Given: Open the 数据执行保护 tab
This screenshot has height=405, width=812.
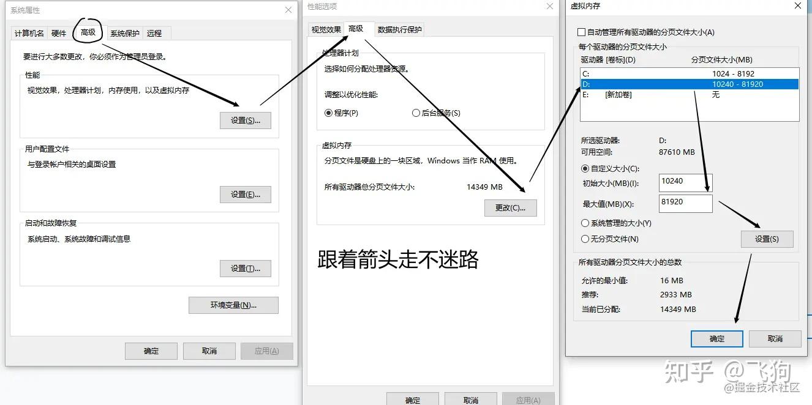Looking at the screenshot, I should 399,29.
